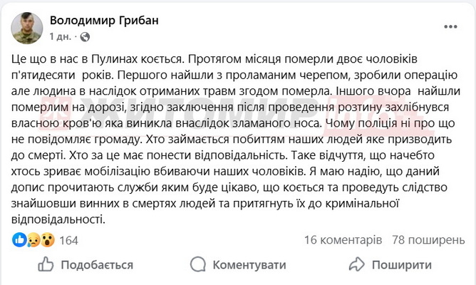Click the speech bubble icon beside Коментувати
Screen dimensions: 476x285
(199, 264)
